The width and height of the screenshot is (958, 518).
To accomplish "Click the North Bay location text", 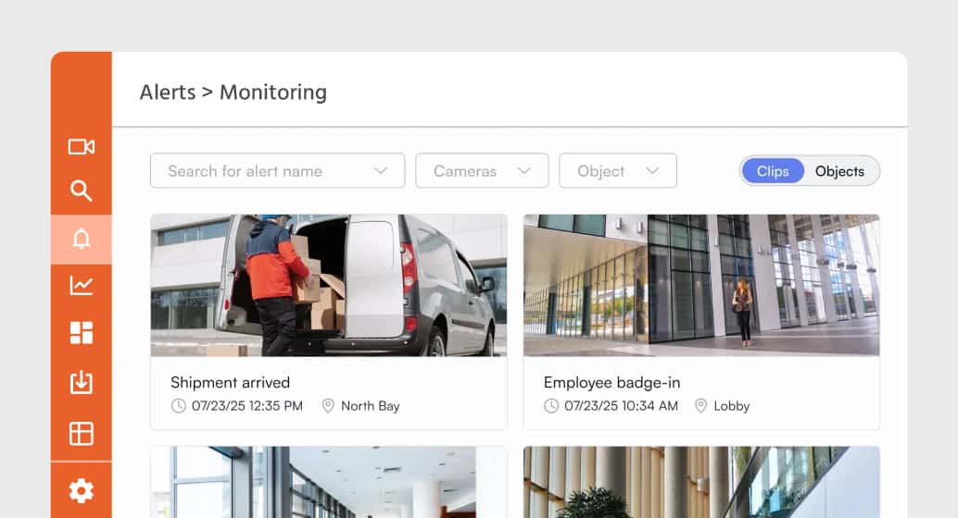I will click(371, 406).
